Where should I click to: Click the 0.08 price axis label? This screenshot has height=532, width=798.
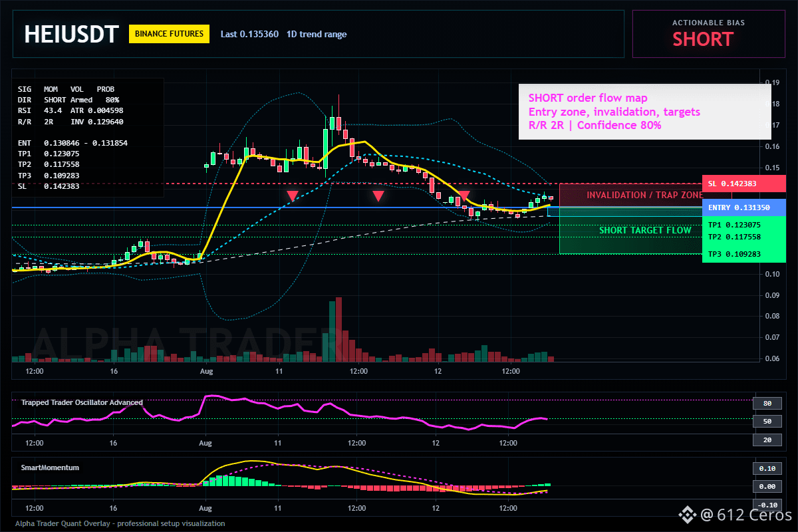pos(772,317)
